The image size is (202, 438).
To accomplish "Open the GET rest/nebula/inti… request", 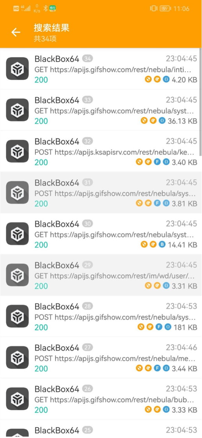I will coord(101,69).
